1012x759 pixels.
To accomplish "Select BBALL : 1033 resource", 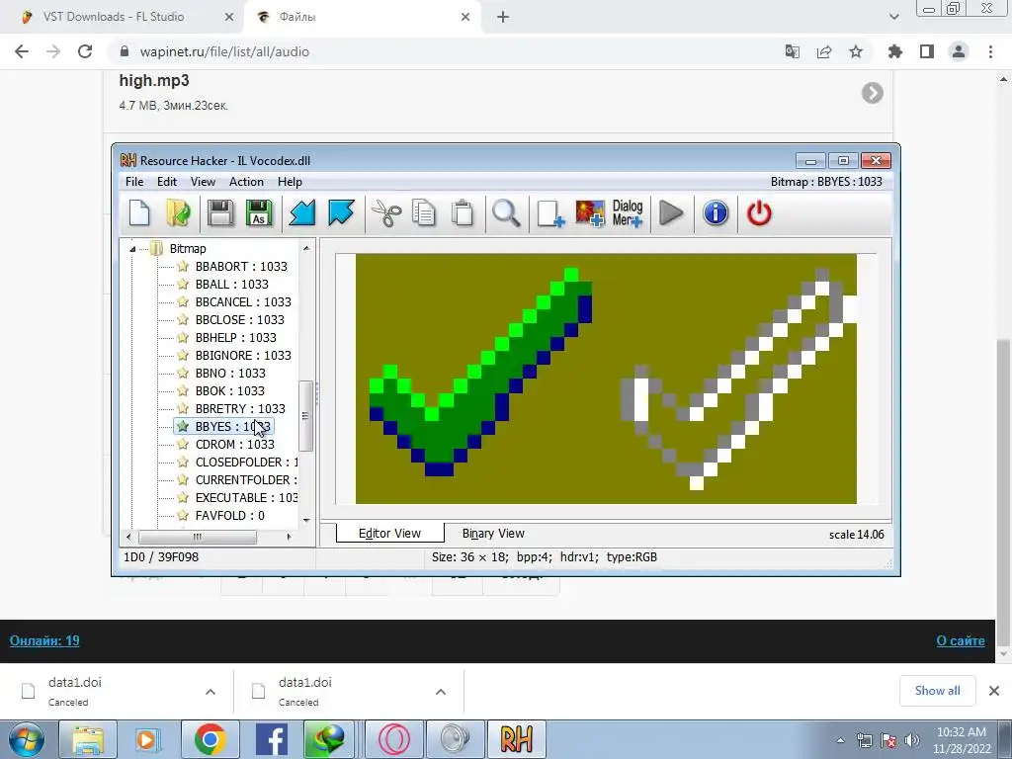I will pos(231,284).
